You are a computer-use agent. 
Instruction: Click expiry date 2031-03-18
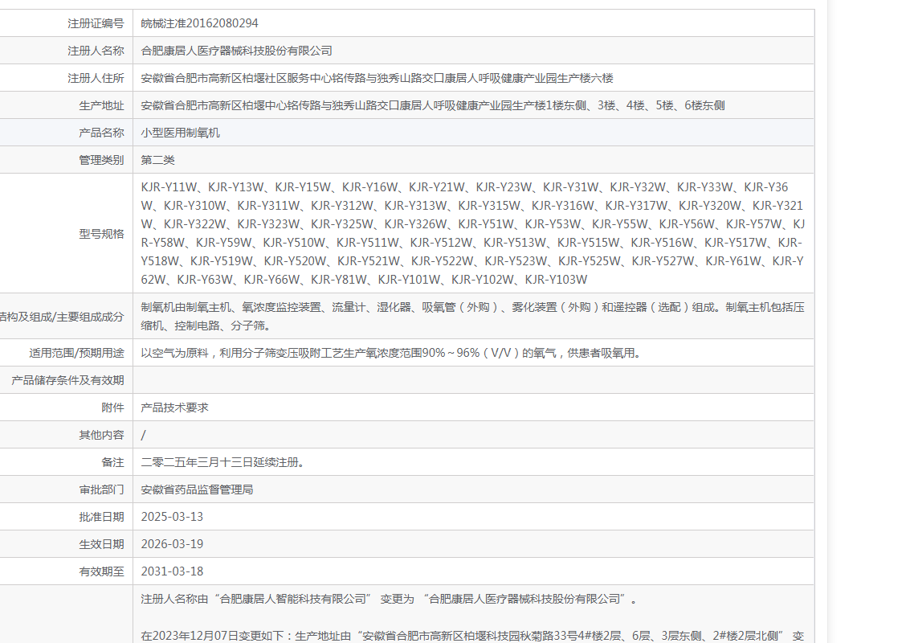click(x=172, y=571)
